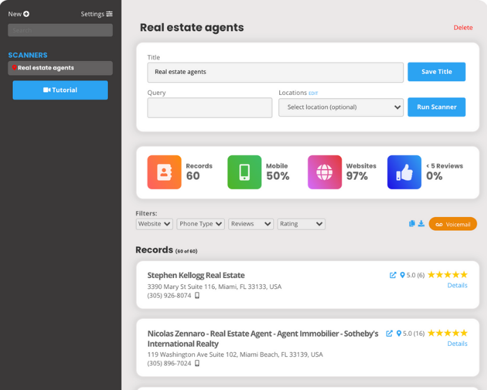This screenshot has width=487, height=390.
Task: Click the sidebar Search field
Action: pyautogui.click(x=60, y=30)
